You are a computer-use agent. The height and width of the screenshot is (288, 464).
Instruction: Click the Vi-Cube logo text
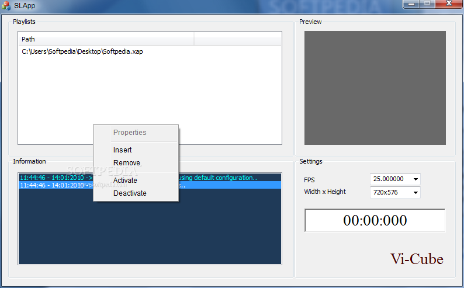point(417,259)
